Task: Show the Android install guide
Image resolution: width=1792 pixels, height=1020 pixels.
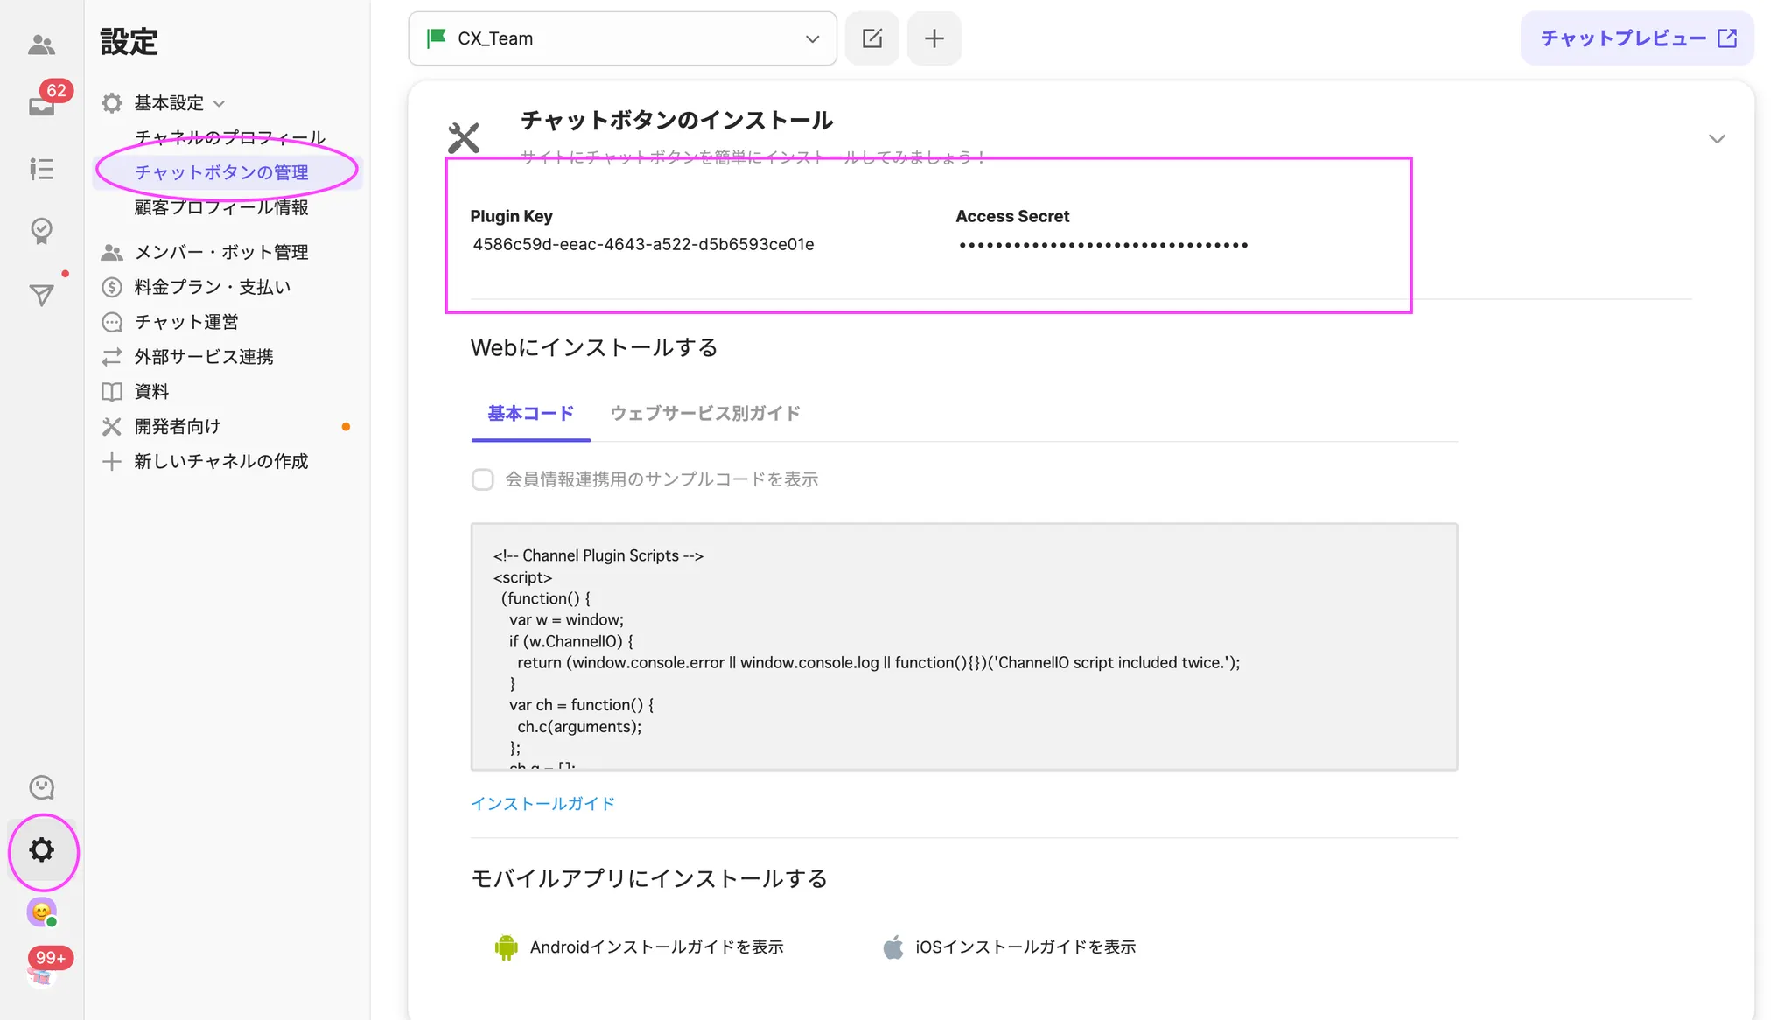Action: 655,947
